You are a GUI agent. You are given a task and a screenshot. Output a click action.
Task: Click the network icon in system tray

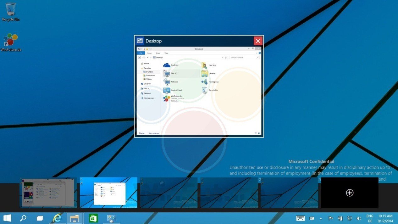click(349, 218)
